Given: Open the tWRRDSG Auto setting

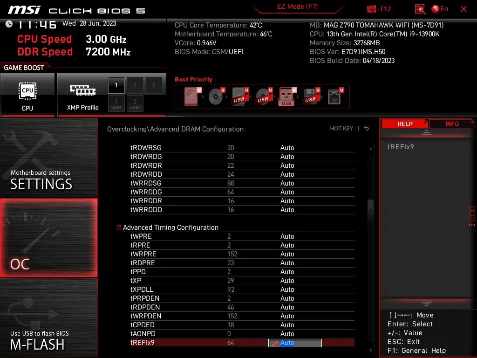Looking at the screenshot, I should (287, 183).
